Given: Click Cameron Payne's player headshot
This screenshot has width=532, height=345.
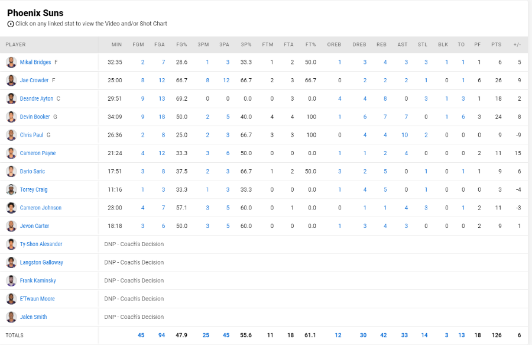Looking at the screenshot, I should (11, 153).
